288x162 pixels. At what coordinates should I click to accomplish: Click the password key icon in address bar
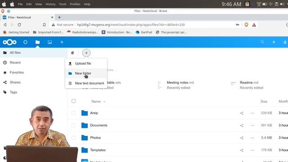[x=238, y=25]
